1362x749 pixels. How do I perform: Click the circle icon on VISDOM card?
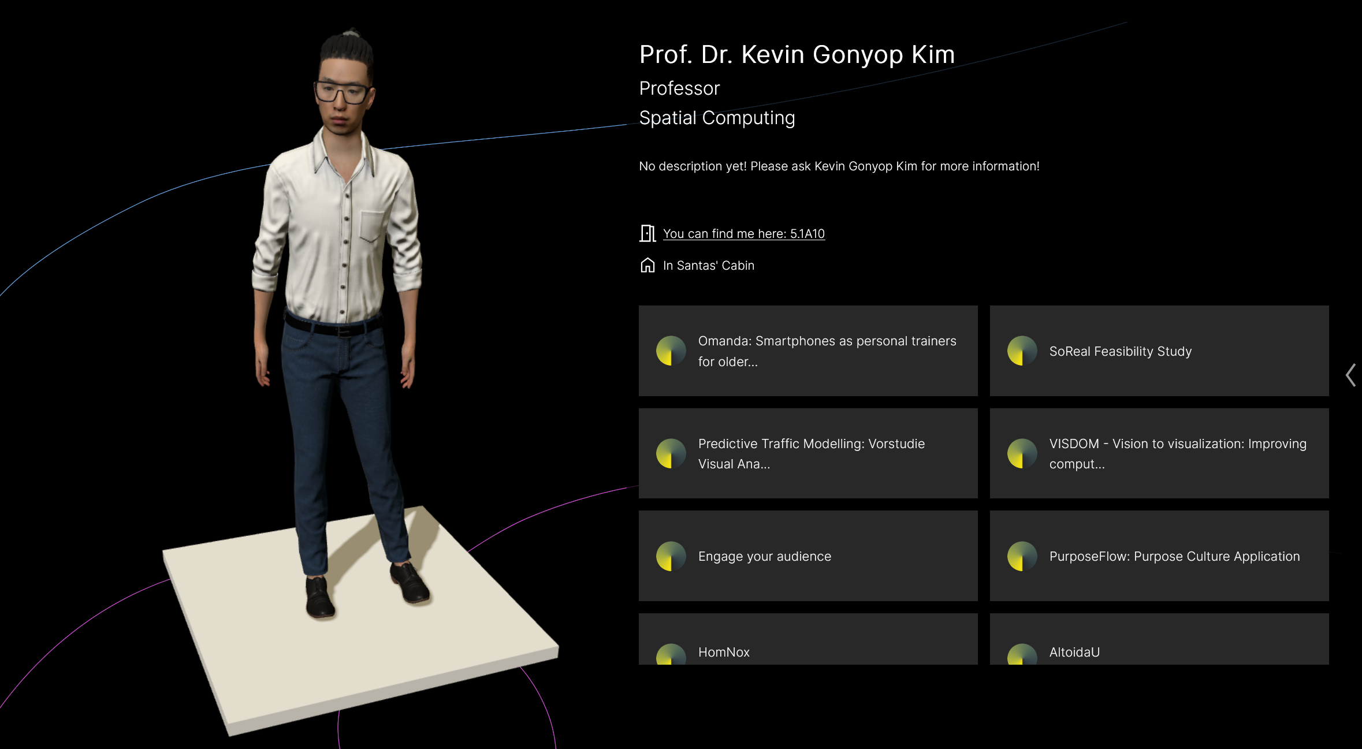1022,453
